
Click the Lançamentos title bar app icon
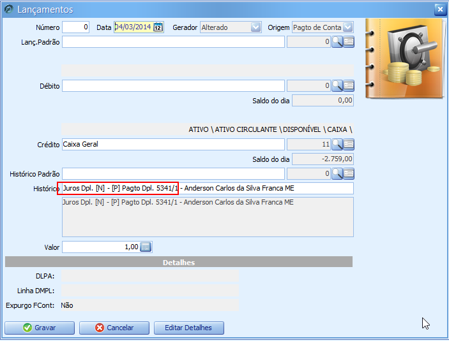[x=9, y=9]
